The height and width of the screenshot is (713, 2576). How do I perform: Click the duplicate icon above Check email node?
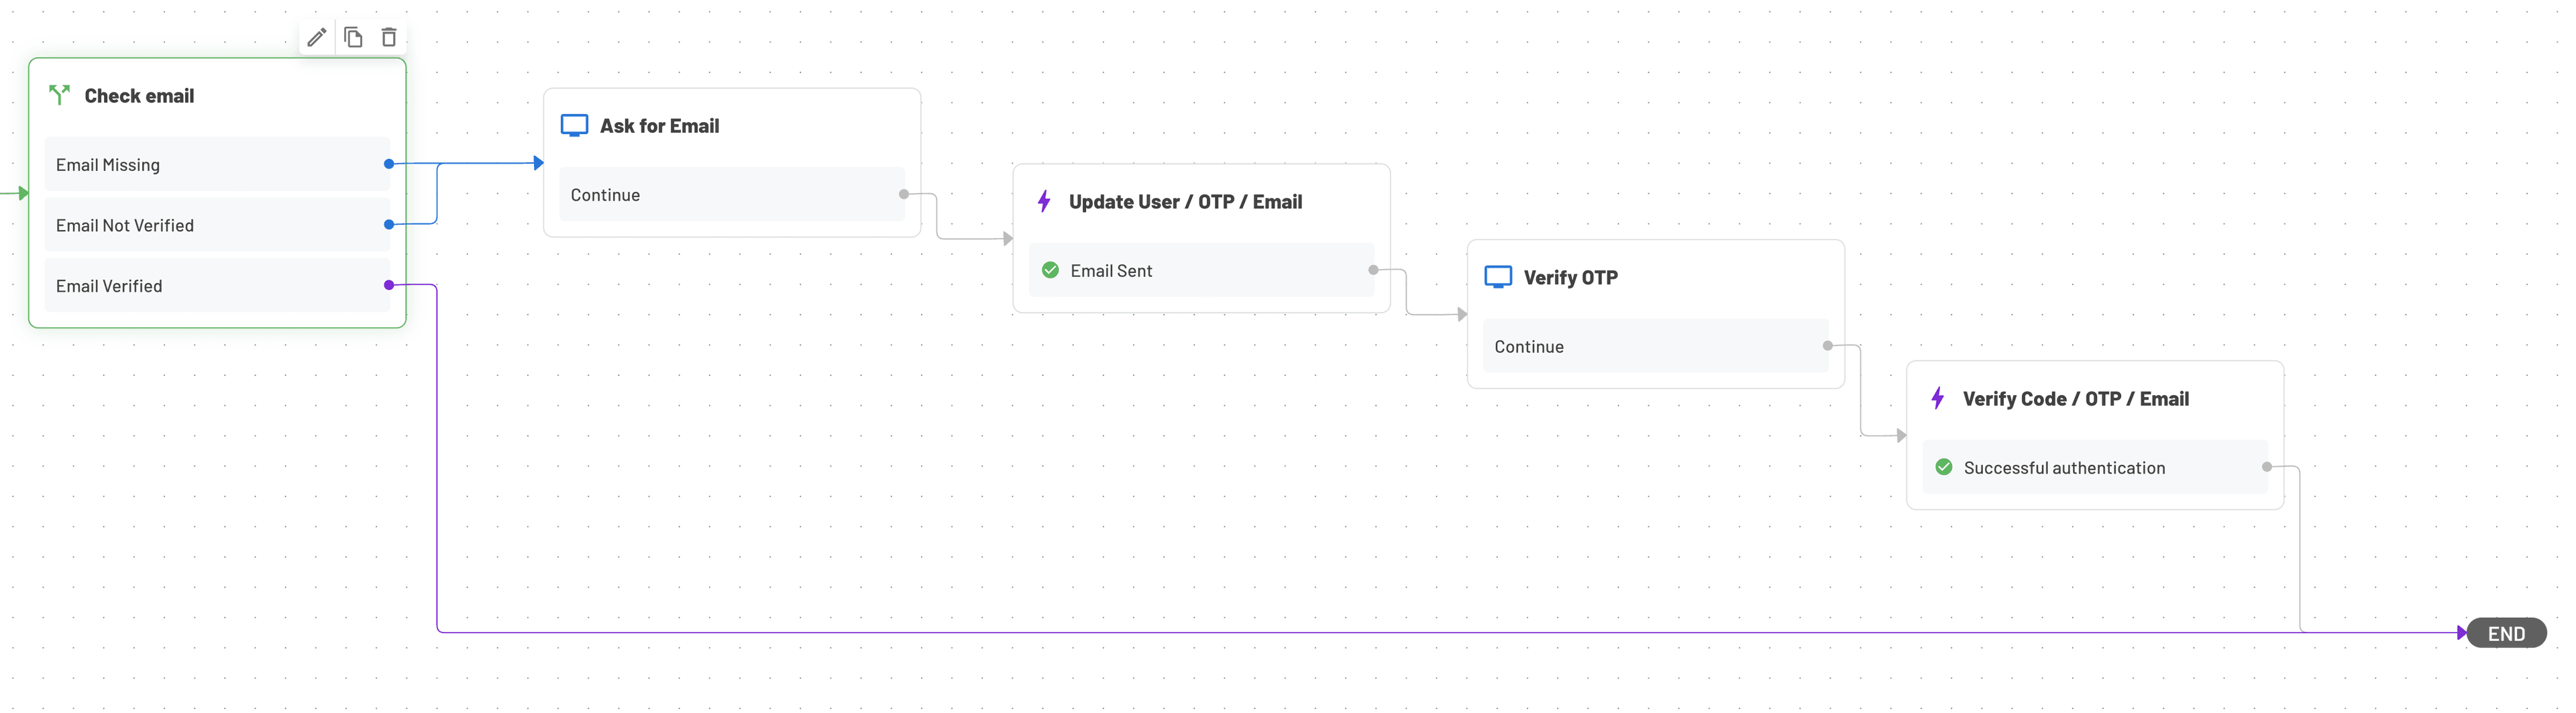pyautogui.click(x=353, y=37)
